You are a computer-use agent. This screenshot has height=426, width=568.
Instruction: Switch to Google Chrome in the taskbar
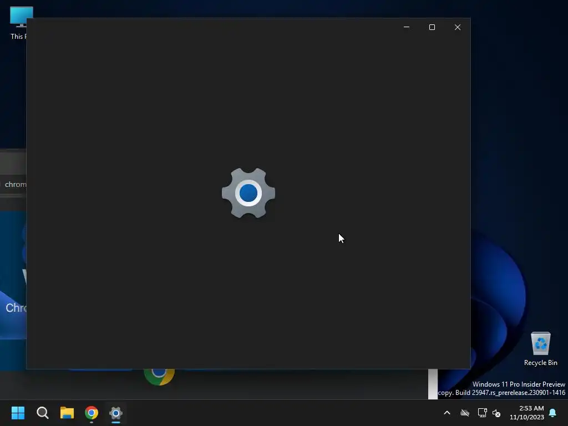click(92, 413)
